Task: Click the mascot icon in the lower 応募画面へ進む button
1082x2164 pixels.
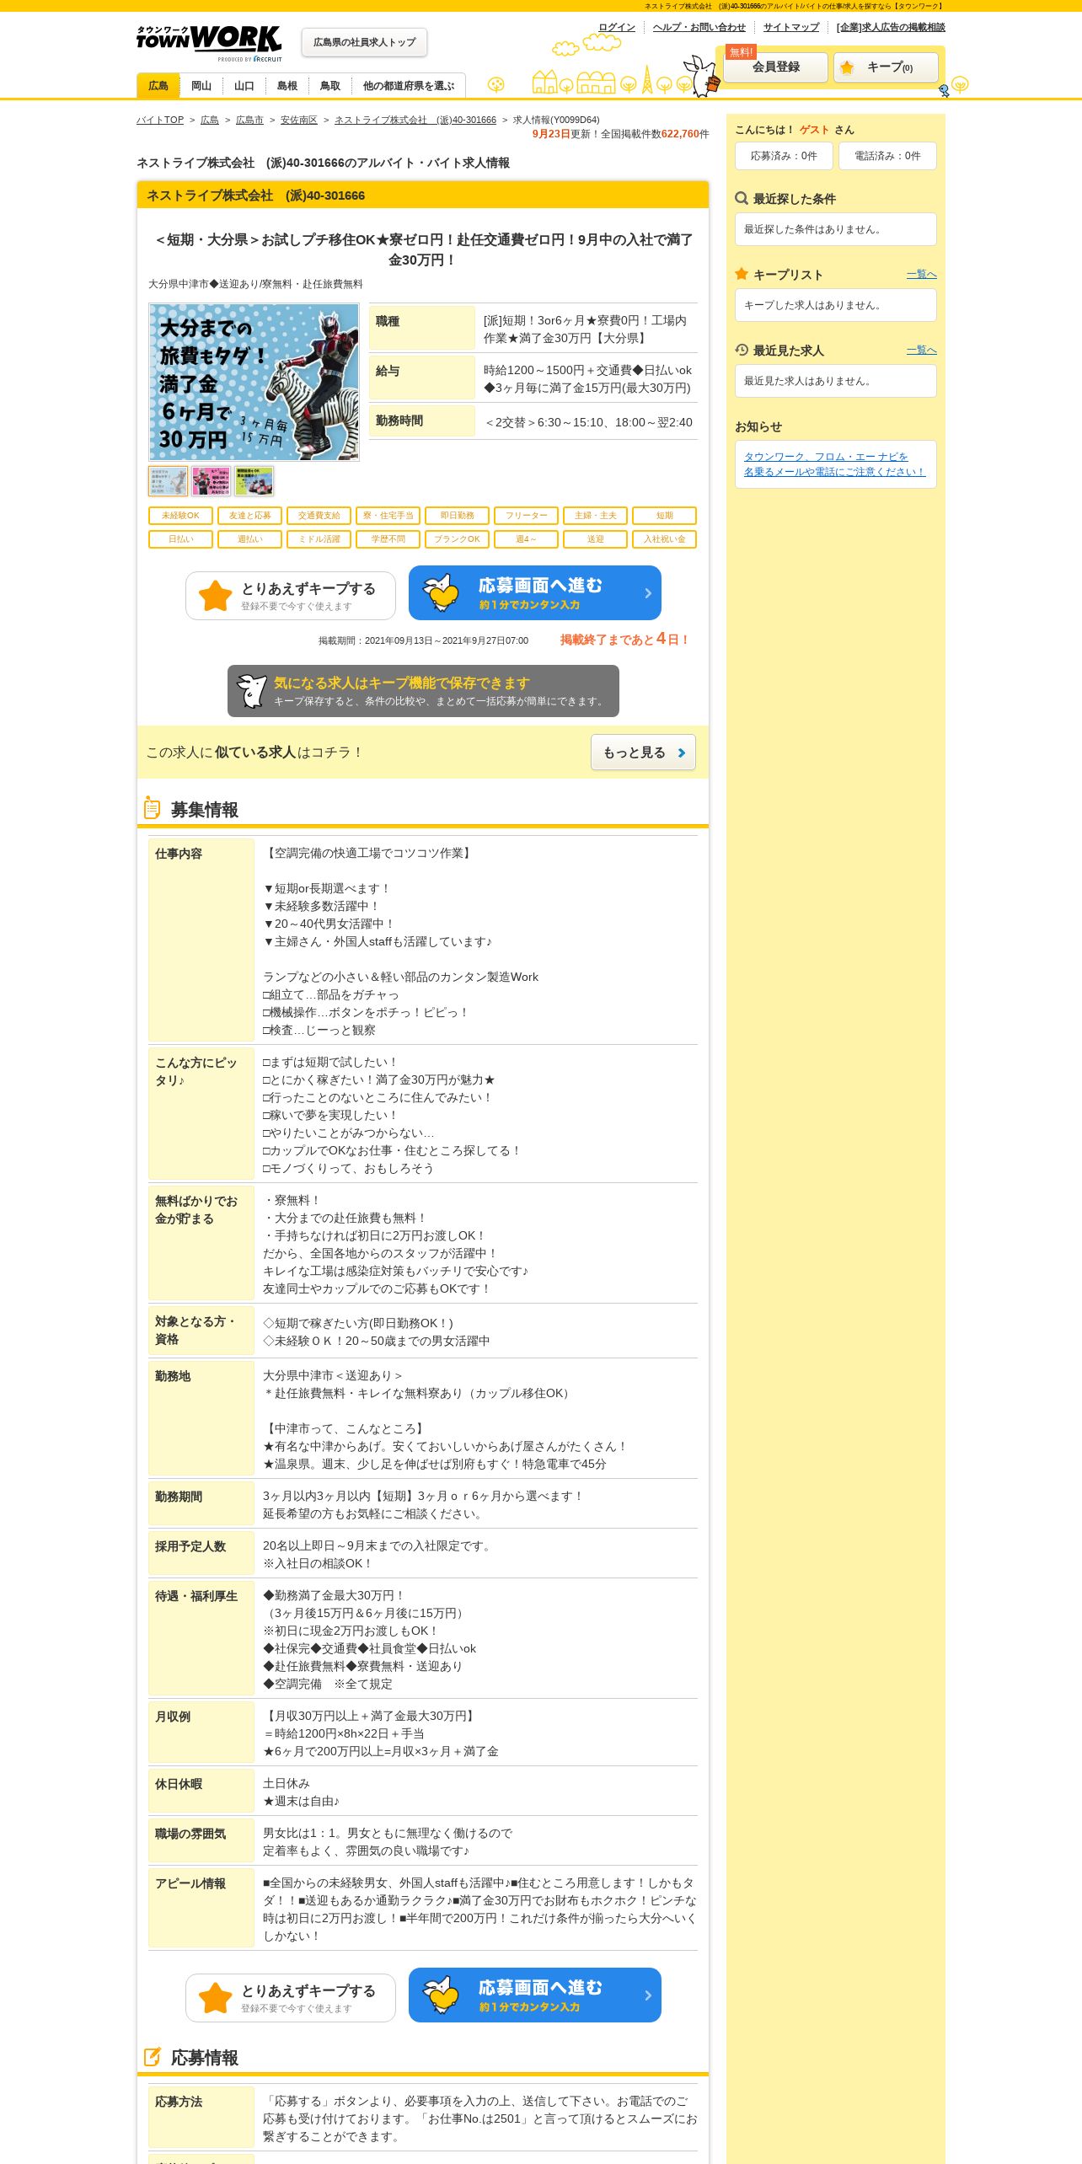Action: click(x=441, y=1995)
